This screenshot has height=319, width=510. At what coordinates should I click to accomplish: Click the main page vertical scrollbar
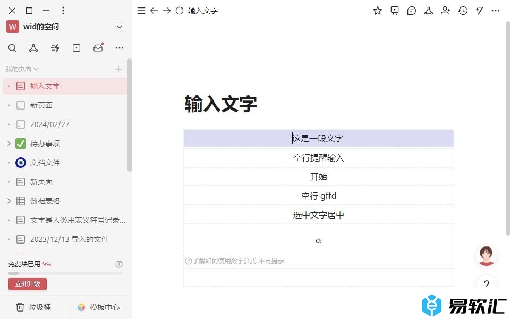(x=508, y=128)
